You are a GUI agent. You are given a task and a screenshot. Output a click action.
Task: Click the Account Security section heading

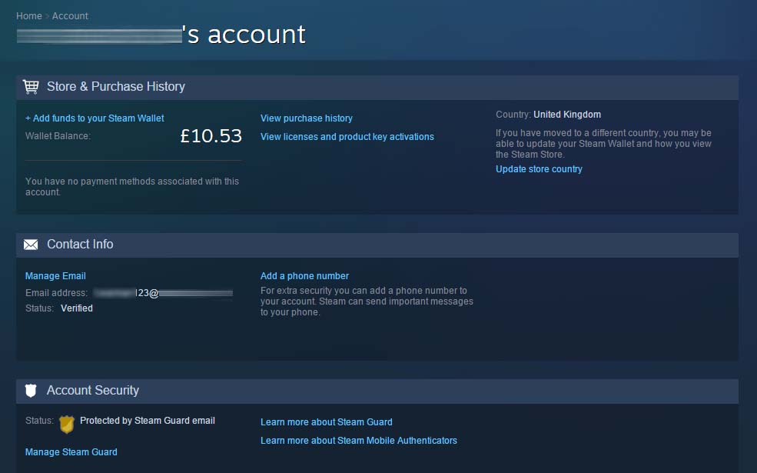93,391
